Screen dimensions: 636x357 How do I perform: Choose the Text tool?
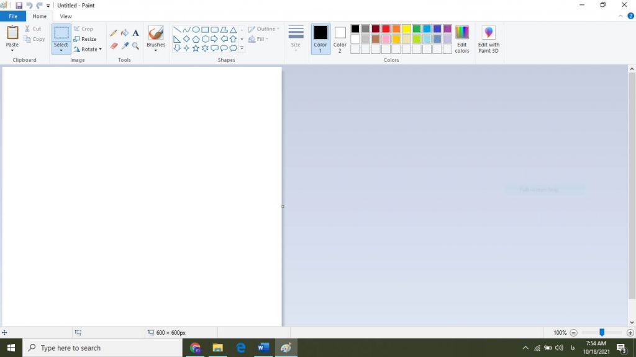[135, 32]
